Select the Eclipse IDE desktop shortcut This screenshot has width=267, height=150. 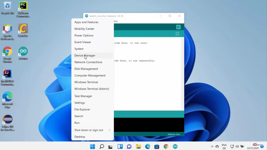point(7,123)
